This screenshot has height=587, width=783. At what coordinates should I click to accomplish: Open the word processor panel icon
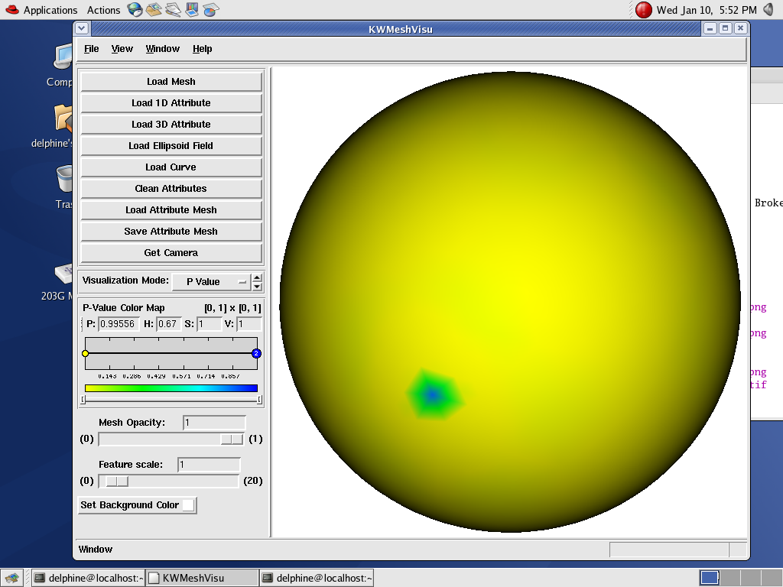point(173,10)
